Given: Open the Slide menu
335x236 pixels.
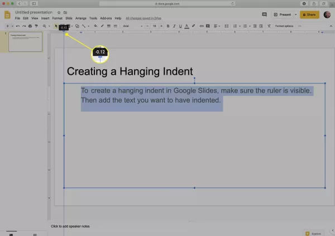Looking at the screenshot, I should [x=69, y=18].
